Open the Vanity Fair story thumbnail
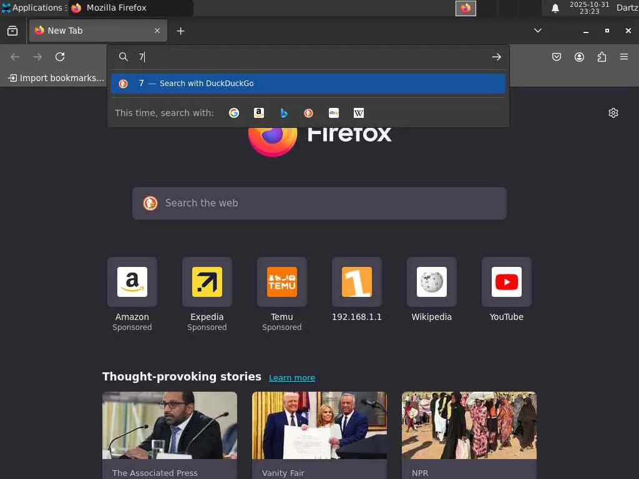This screenshot has height=479, width=639. click(319, 425)
